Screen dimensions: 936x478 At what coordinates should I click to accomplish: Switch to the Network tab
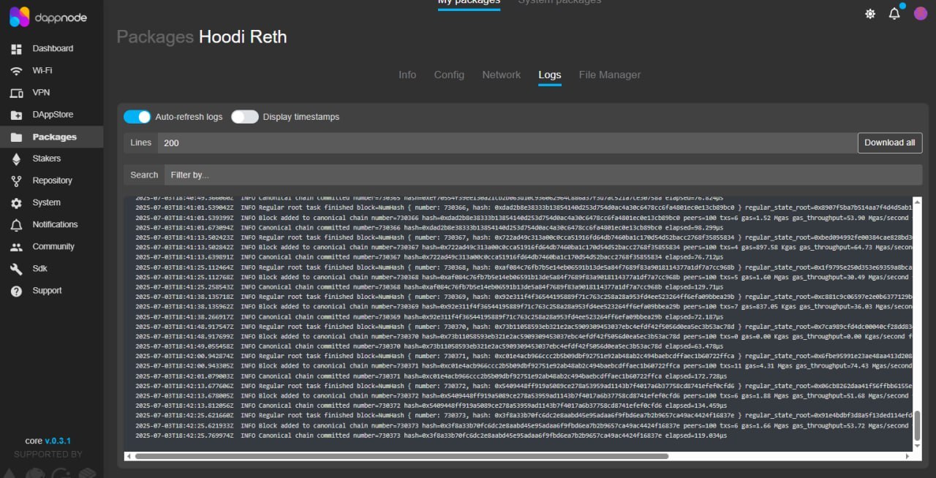[x=502, y=75]
